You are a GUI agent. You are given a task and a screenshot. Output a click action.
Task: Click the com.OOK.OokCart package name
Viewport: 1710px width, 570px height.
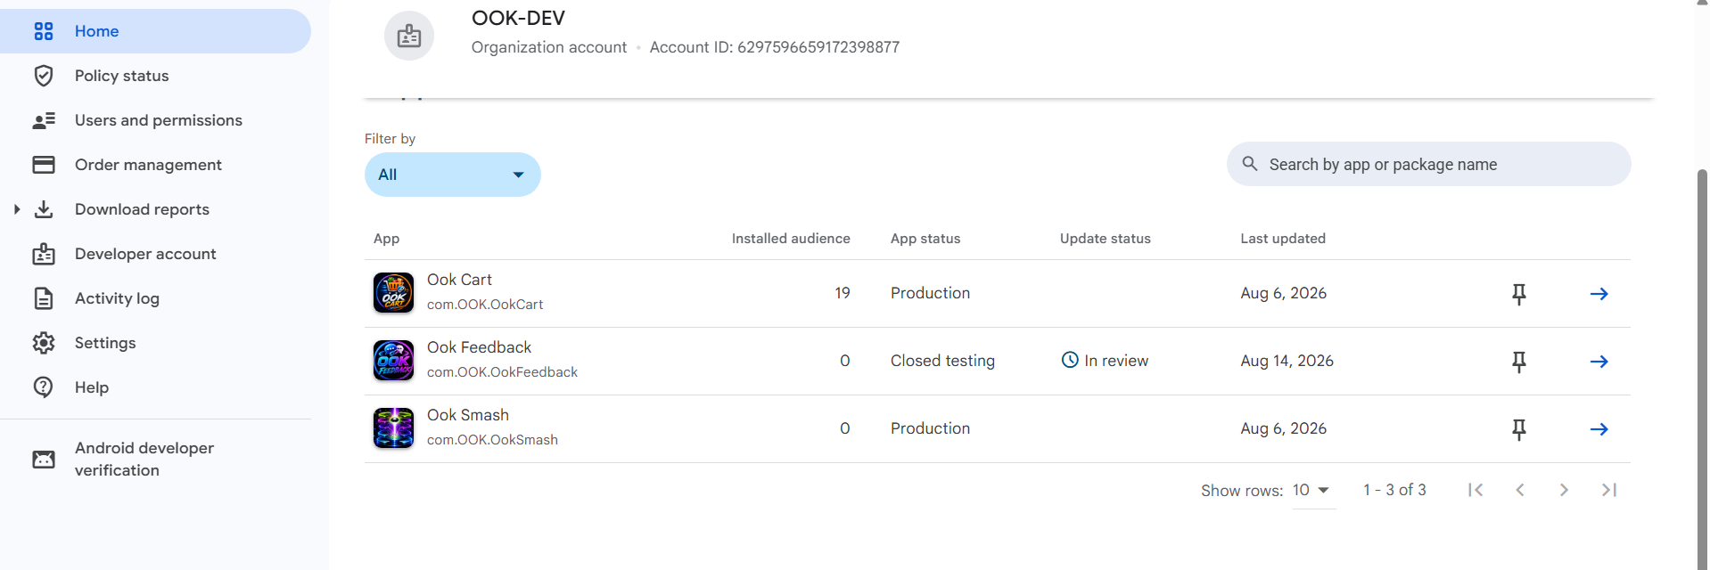click(485, 305)
